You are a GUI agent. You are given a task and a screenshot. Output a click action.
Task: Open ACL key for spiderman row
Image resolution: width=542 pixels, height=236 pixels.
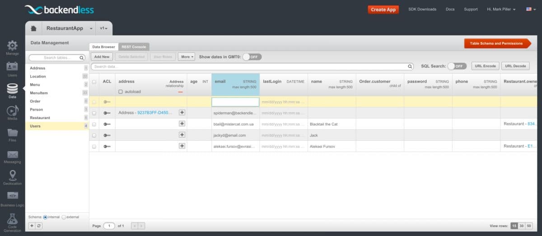(x=107, y=113)
